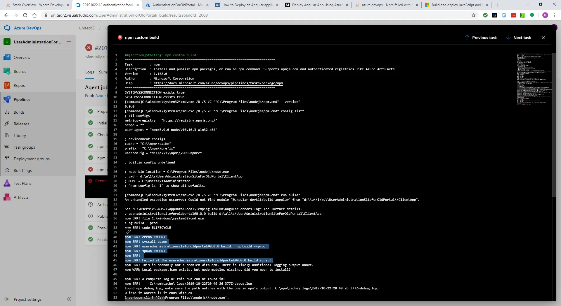Open the Task groups icon
This screenshot has height=306, width=561.
tap(7, 147)
